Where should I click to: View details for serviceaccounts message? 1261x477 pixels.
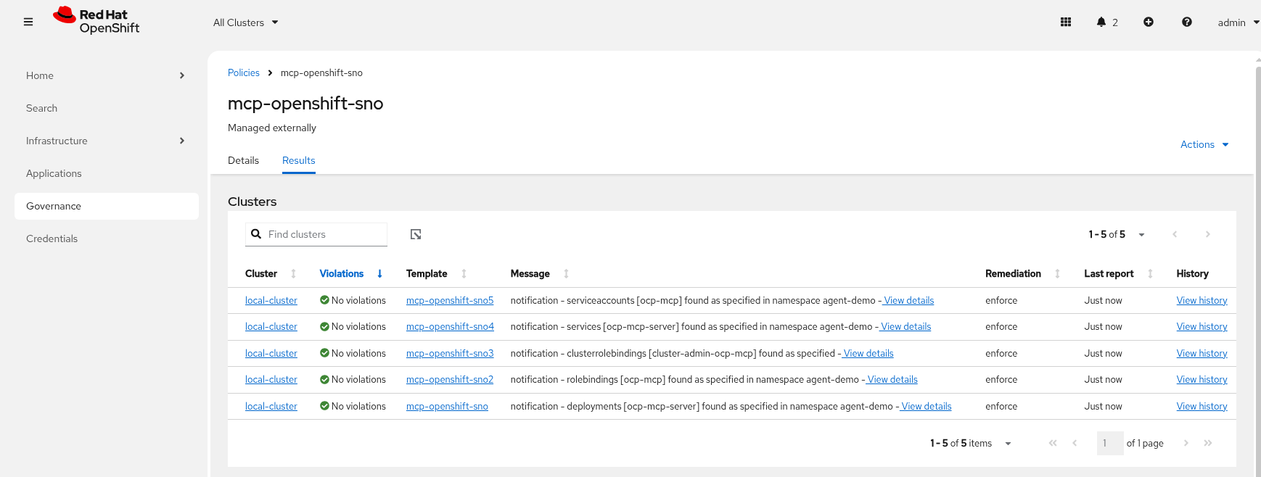(908, 300)
